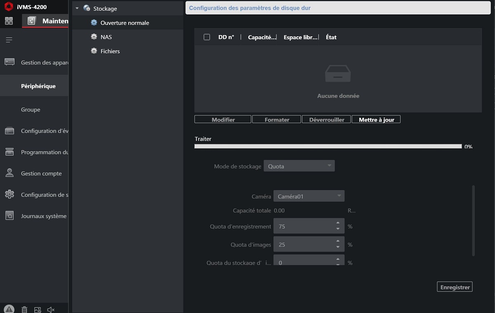
Task: Open the Caméra dropdown
Action: 309,196
